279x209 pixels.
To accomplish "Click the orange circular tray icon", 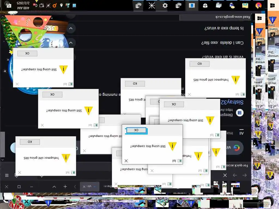I will pos(54,5).
